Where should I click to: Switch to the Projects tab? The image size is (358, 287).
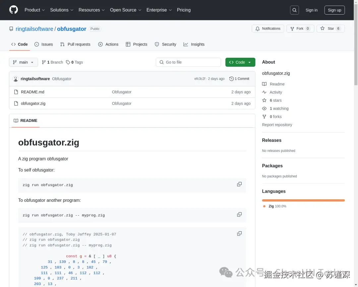[x=137, y=45]
